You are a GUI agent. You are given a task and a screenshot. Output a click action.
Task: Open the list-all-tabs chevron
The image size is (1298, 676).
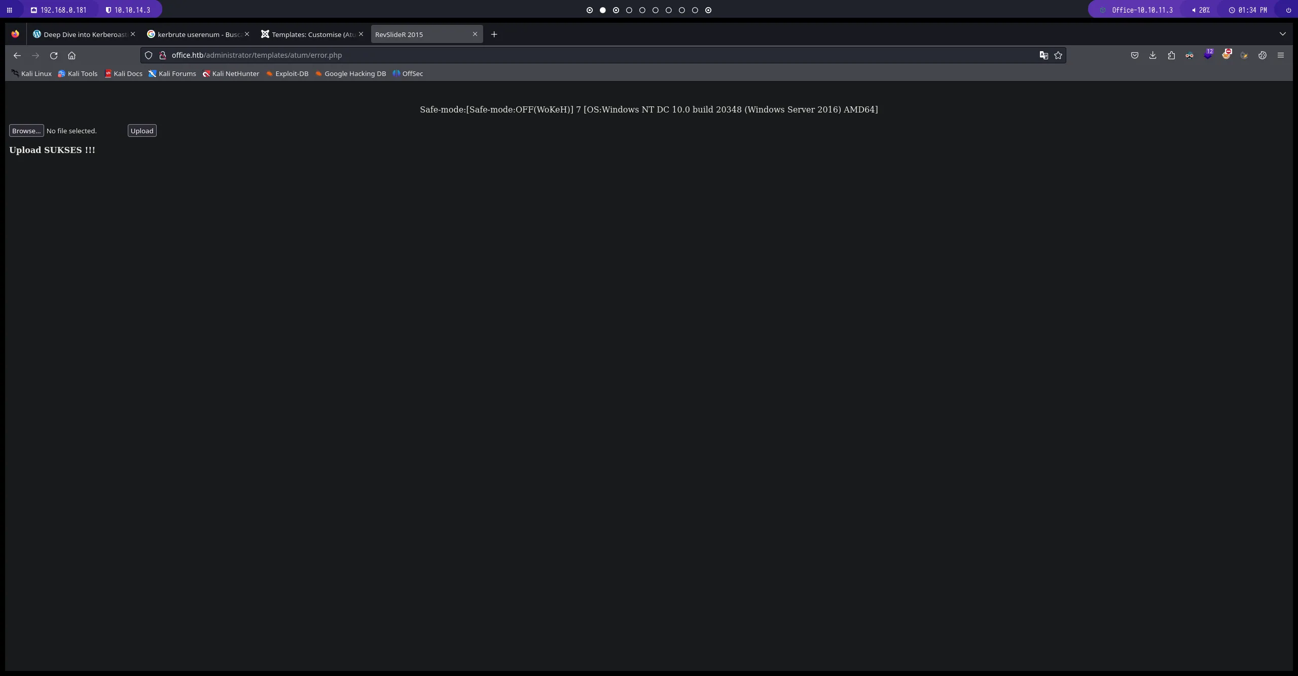coord(1283,34)
